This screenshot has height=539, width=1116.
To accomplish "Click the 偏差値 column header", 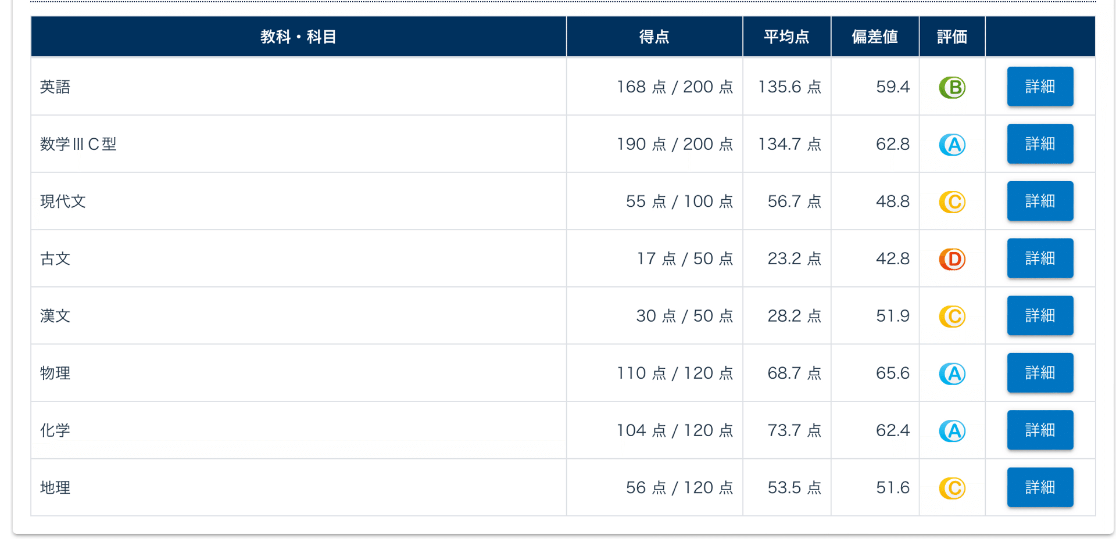I will point(874,37).
